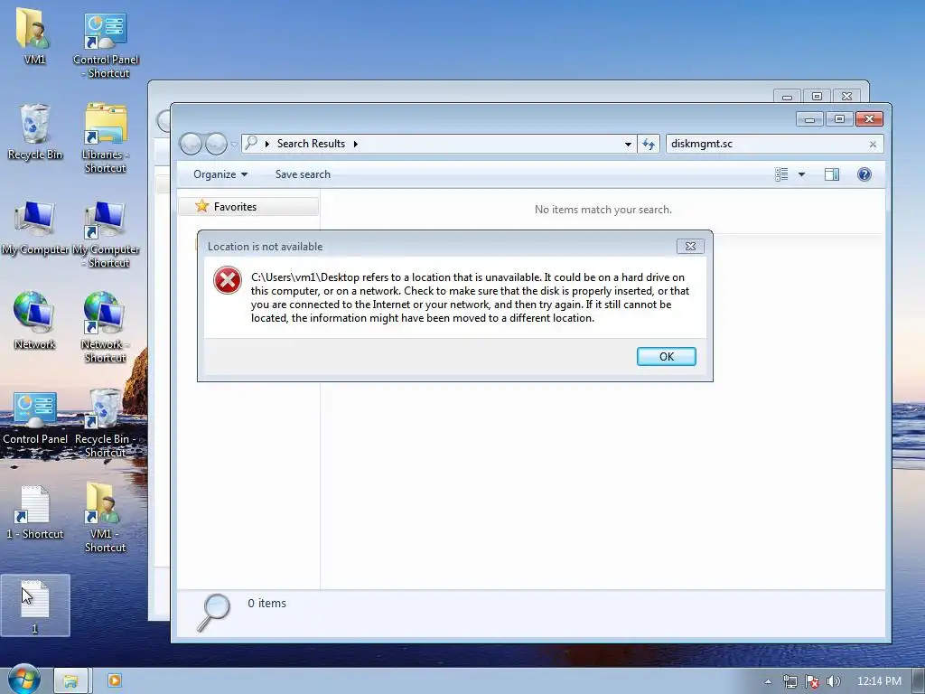The height and width of the screenshot is (694, 925).
Task: Show hidden system tray icons arrow
Action: [768, 681]
